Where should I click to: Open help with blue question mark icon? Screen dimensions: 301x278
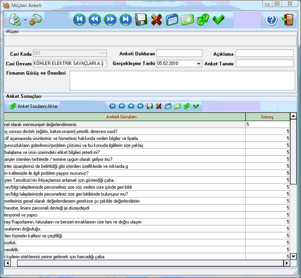tap(271, 20)
